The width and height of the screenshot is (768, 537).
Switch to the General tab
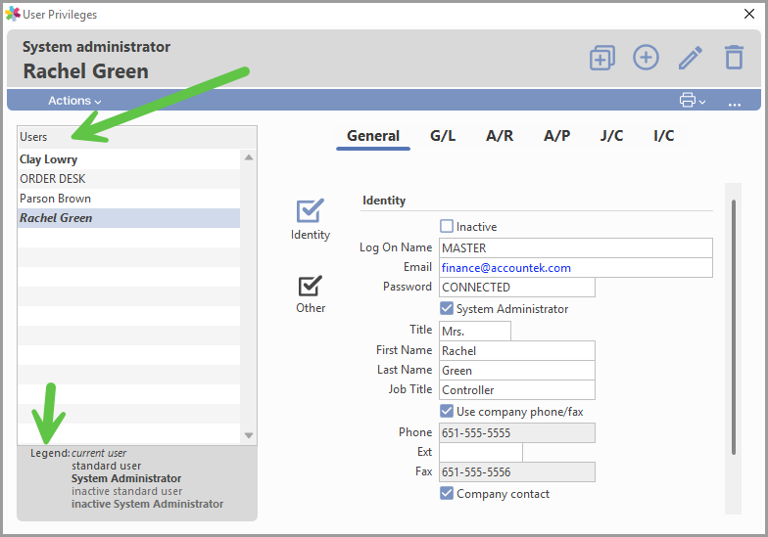coord(373,136)
